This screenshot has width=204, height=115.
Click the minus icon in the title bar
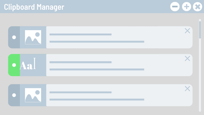pyautogui.click(x=175, y=7)
